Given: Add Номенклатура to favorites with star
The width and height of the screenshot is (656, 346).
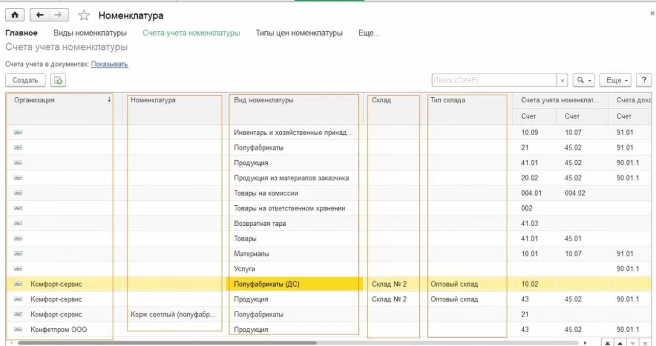Looking at the screenshot, I should click(x=84, y=16).
